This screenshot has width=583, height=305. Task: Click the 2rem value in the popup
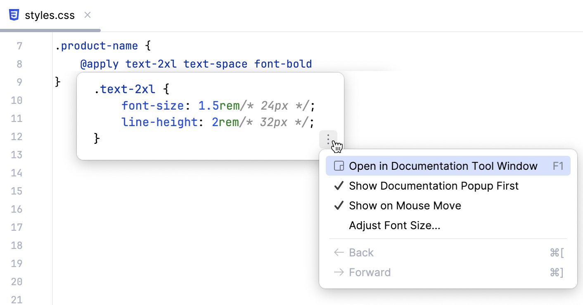pyautogui.click(x=225, y=122)
